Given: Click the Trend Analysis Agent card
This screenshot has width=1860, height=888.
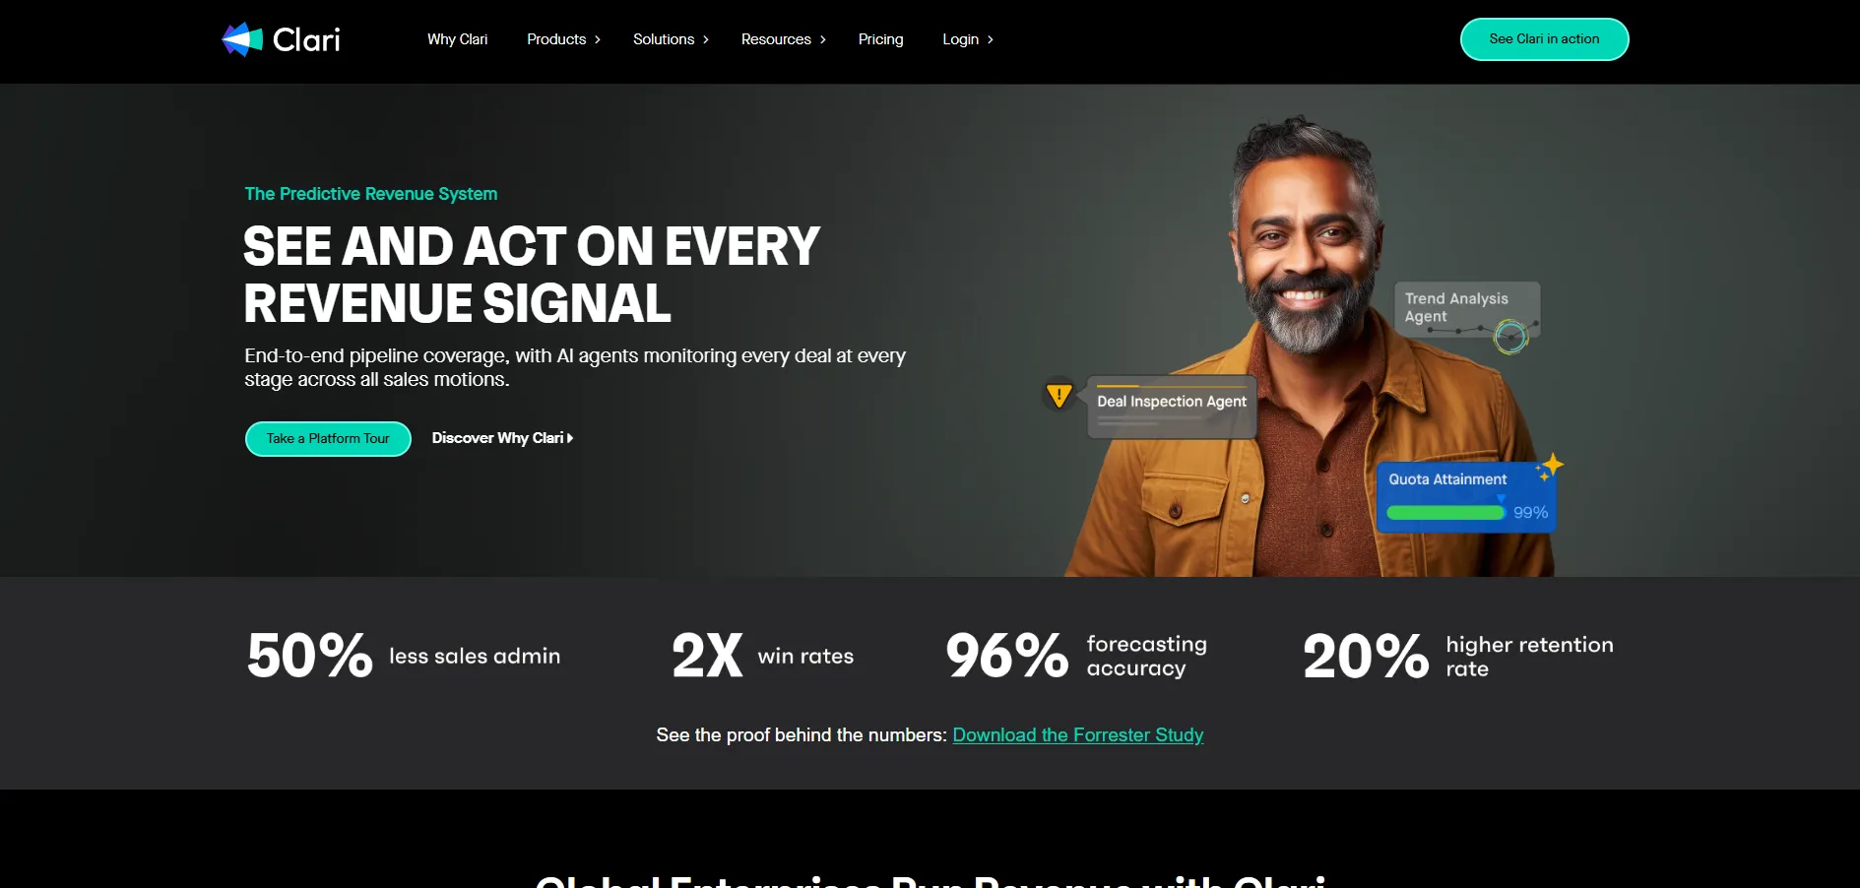Looking at the screenshot, I should [x=1467, y=309].
